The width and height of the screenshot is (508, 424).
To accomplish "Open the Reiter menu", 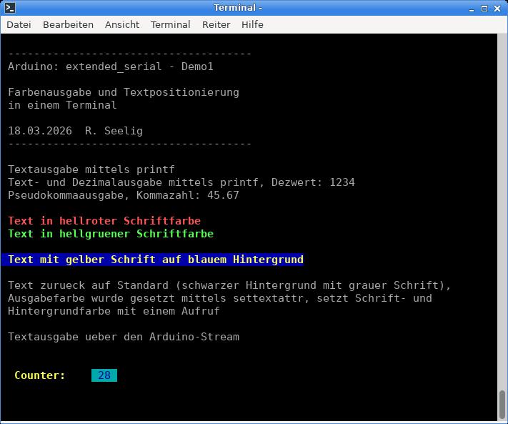I will (216, 24).
